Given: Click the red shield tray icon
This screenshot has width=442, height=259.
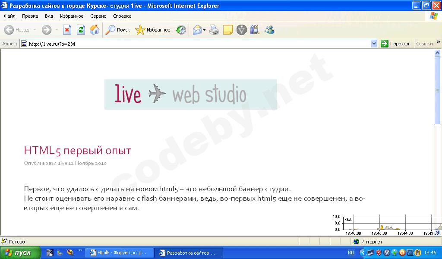Looking at the screenshot, I should (x=379, y=253).
